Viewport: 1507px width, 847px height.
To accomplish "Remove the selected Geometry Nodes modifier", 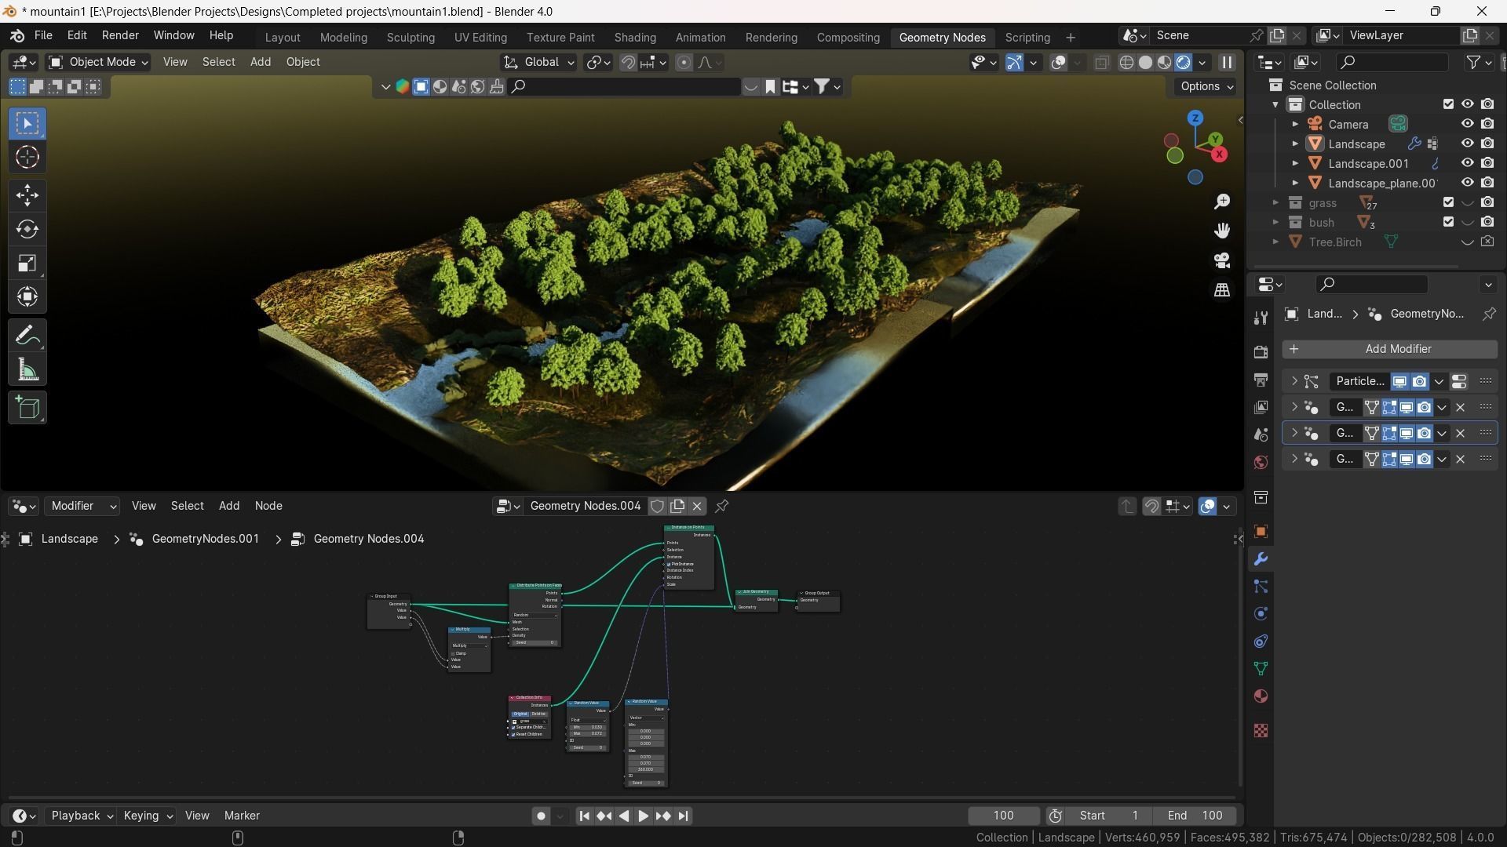I will (1460, 433).
